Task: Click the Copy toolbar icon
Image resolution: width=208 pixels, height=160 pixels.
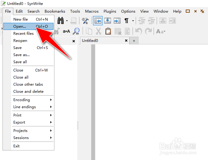Action: pyautogui.click(x=89, y=31)
